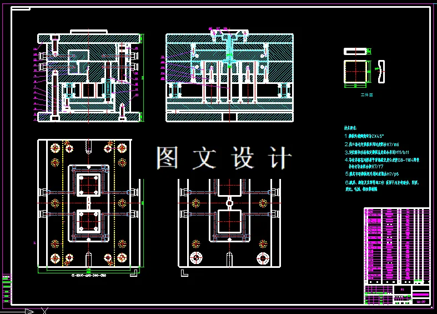Click the central sprue circle in the single-cavity plan view

coord(229,203)
